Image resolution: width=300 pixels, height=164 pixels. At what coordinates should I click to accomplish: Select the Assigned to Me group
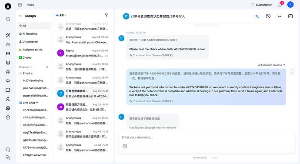(x=34, y=50)
